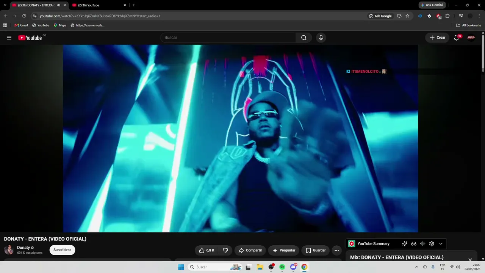Open the examenrede bookmark
485x273 pixels.
click(88, 25)
